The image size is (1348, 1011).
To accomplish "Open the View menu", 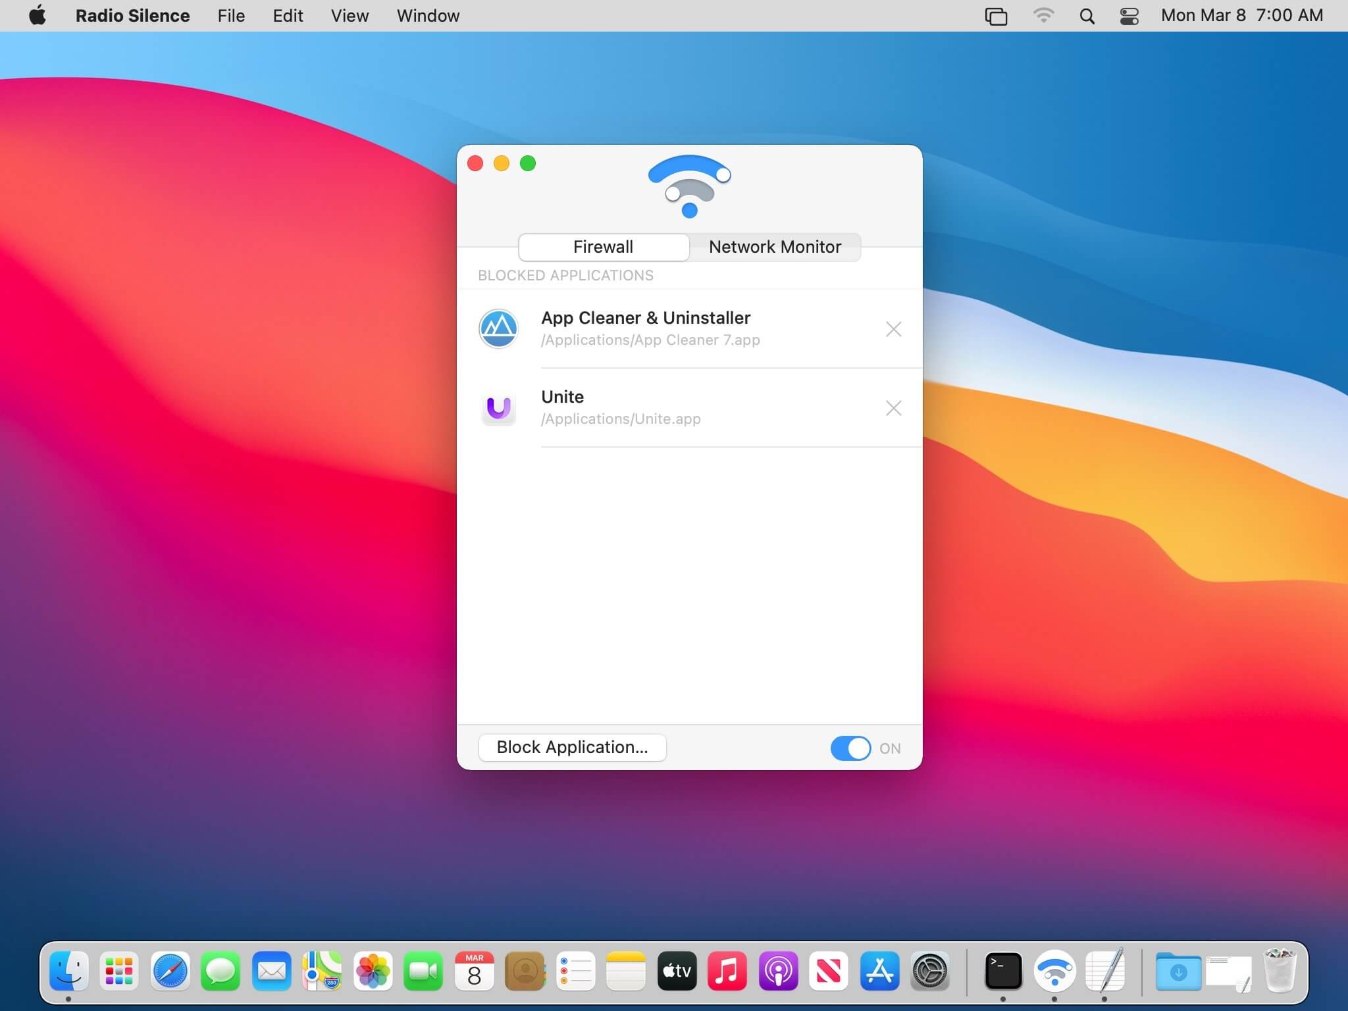I will [350, 16].
